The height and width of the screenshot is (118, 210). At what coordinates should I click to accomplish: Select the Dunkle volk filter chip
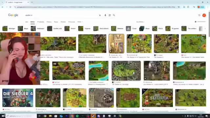(x=54, y=29)
